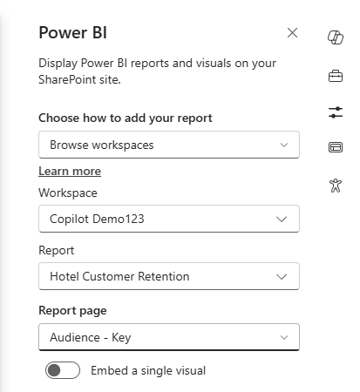Follow the Learn more link
Viewport: 360px width, 392px height.
point(70,171)
